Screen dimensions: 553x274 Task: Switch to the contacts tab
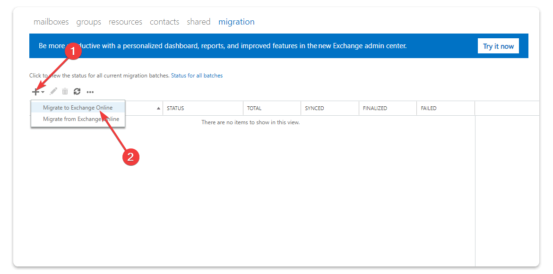click(164, 22)
